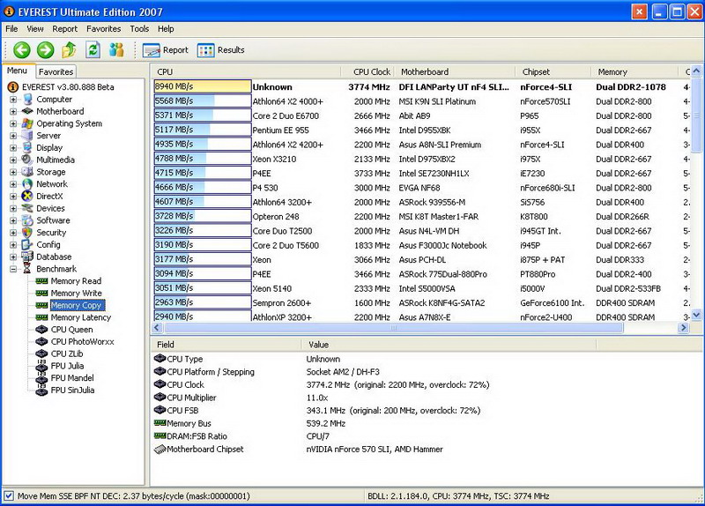The image size is (705, 506).
Task: Select the Computer tree icon
Action: click(28, 100)
